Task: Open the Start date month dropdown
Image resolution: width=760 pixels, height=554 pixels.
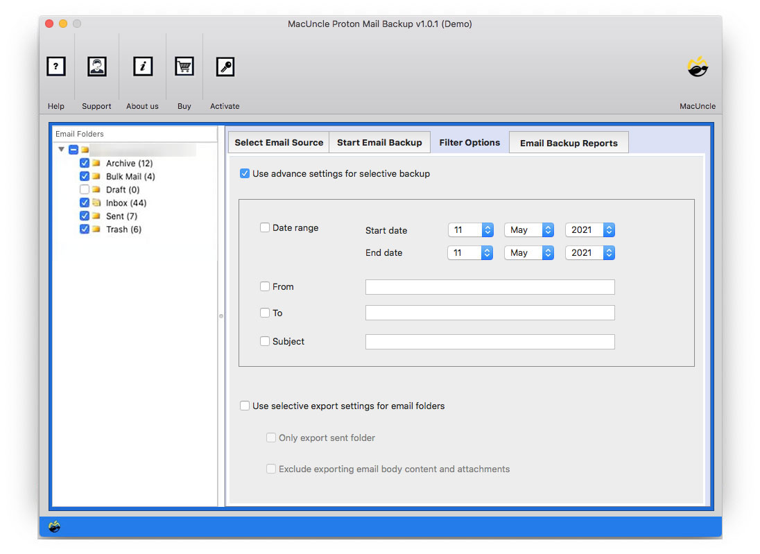Action: pos(529,230)
